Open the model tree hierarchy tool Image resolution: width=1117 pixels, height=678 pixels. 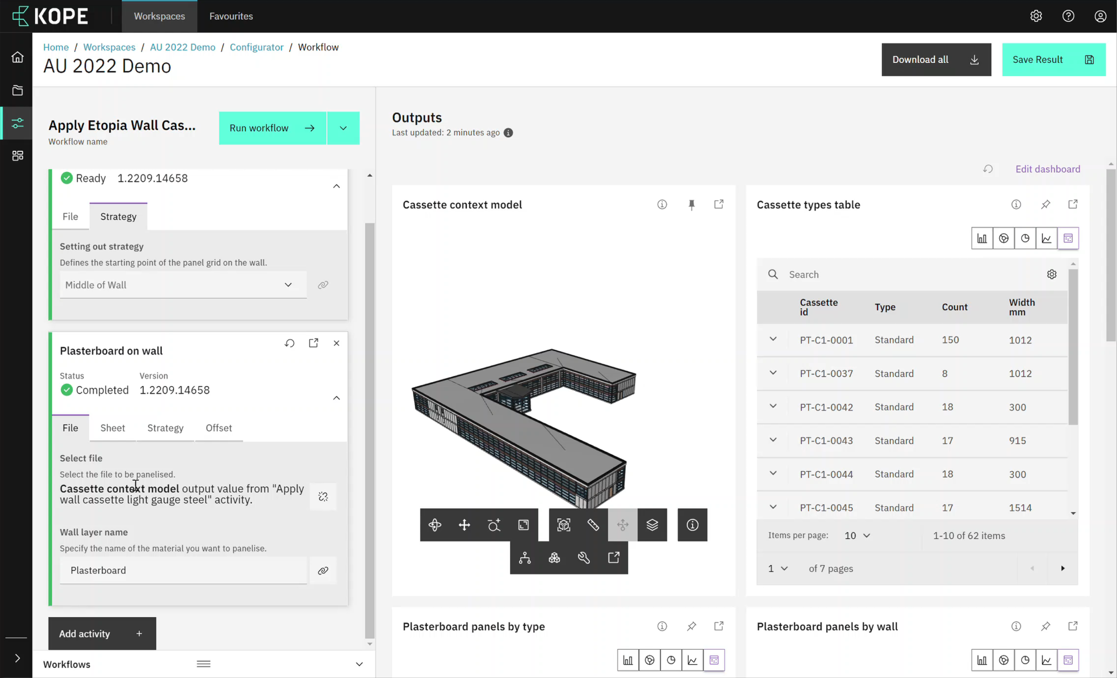click(x=525, y=557)
